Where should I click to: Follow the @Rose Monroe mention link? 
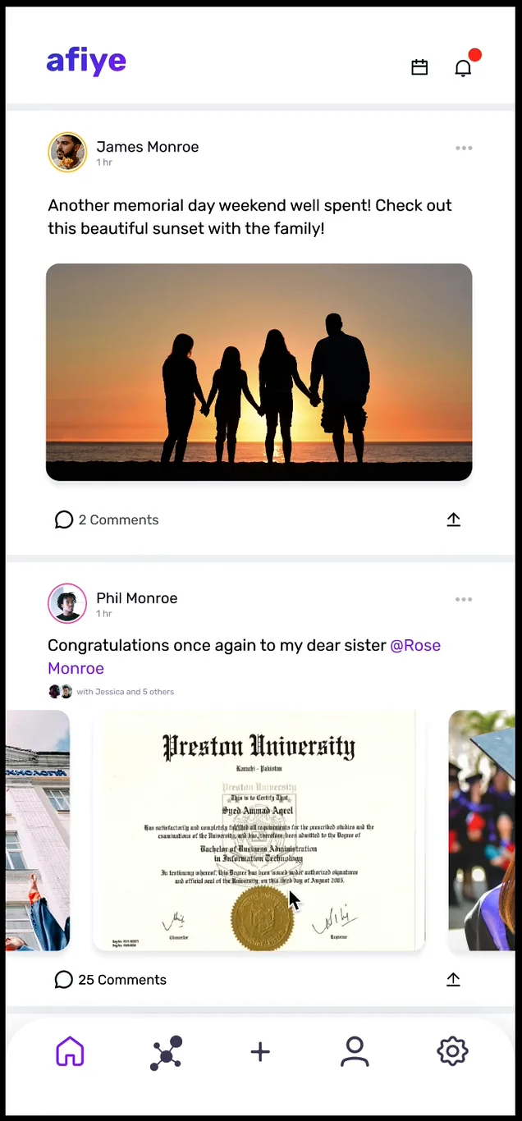click(244, 657)
